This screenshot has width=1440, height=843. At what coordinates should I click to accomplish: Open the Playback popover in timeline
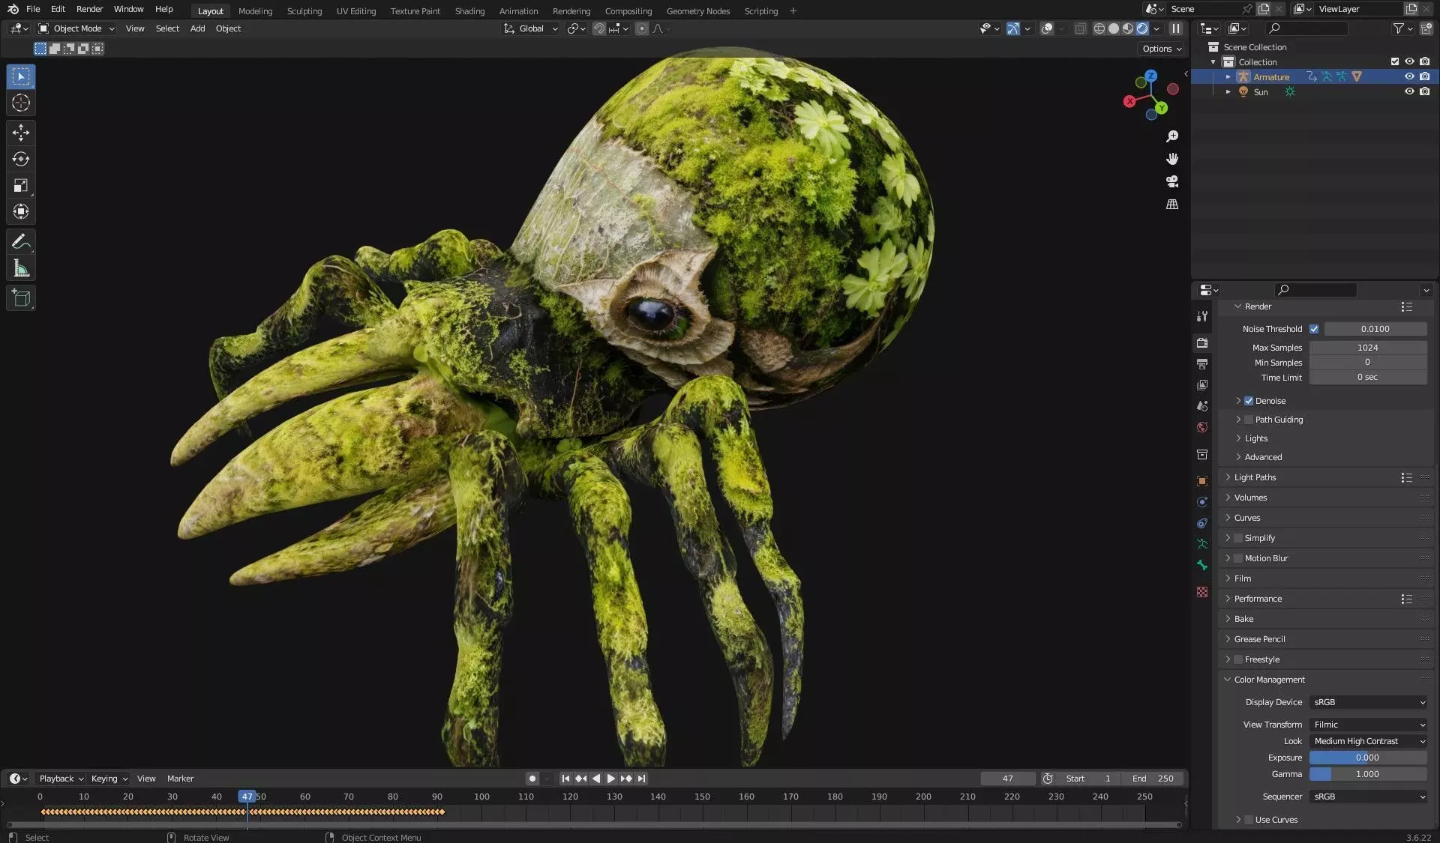click(x=61, y=779)
